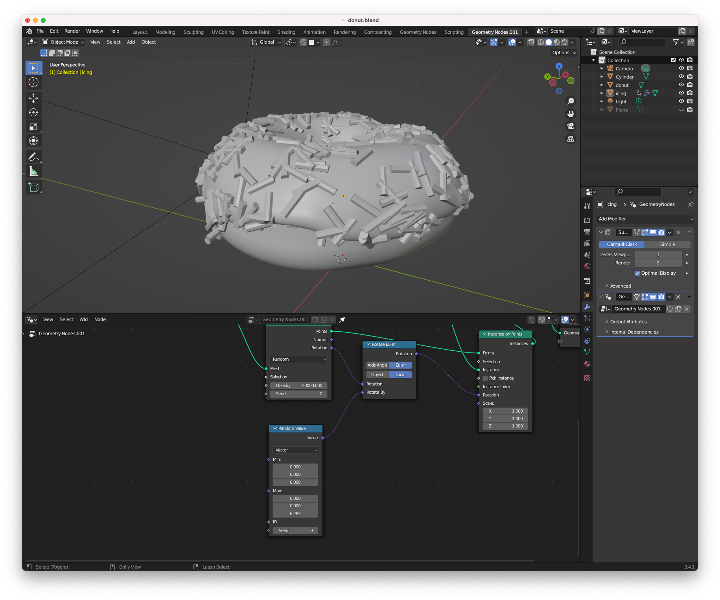Image resolution: width=720 pixels, height=600 pixels.
Task: Uncheck Optimal Display option
Action: pyautogui.click(x=637, y=273)
